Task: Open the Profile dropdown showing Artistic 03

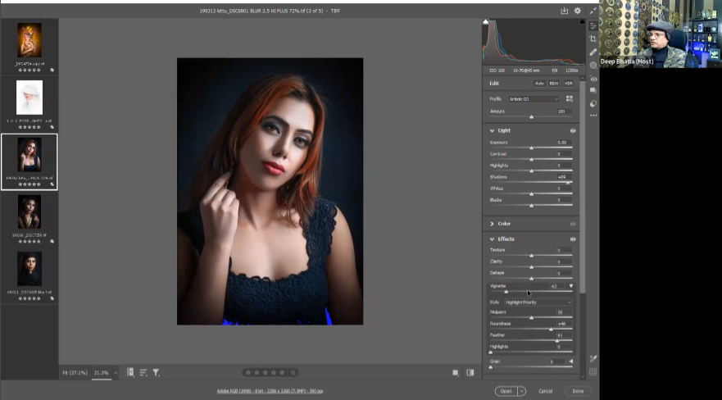Action: click(533, 99)
